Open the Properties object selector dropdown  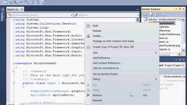pyautogui.click(x=183, y=65)
